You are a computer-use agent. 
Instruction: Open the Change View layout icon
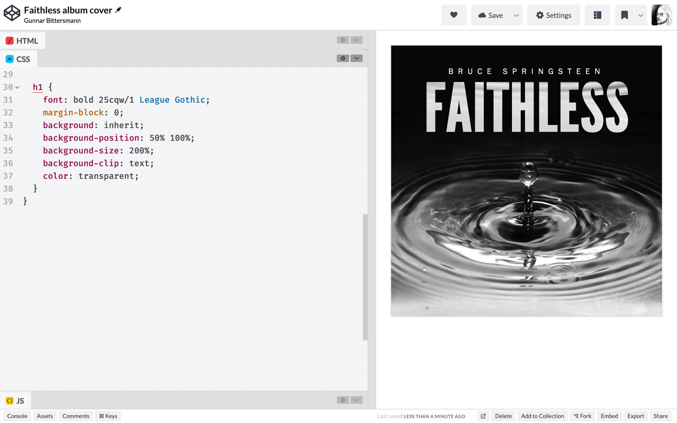coord(597,15)
